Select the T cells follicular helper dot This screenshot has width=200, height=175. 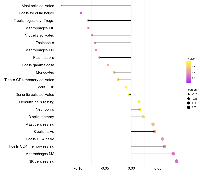[81, 13]
